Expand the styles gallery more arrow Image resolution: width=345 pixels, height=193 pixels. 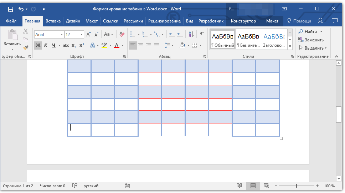[x=290, y=47]
